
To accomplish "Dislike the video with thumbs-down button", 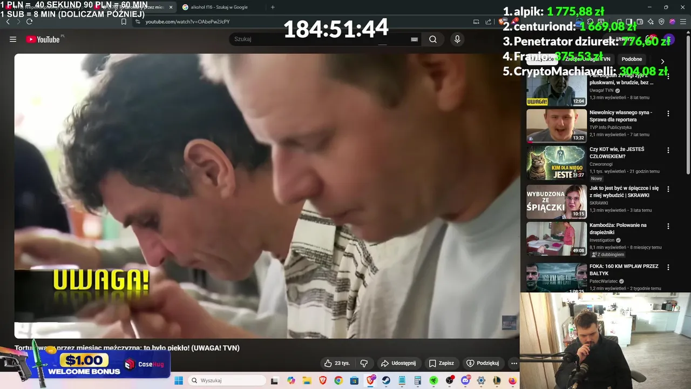I will click(364, 363).
